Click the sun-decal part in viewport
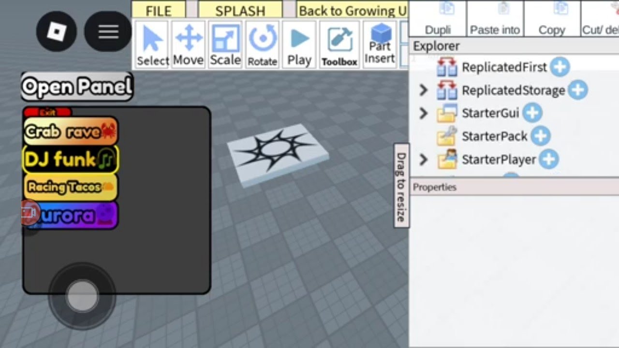This screenshot has width=619, height=348. tap(277, 154)
